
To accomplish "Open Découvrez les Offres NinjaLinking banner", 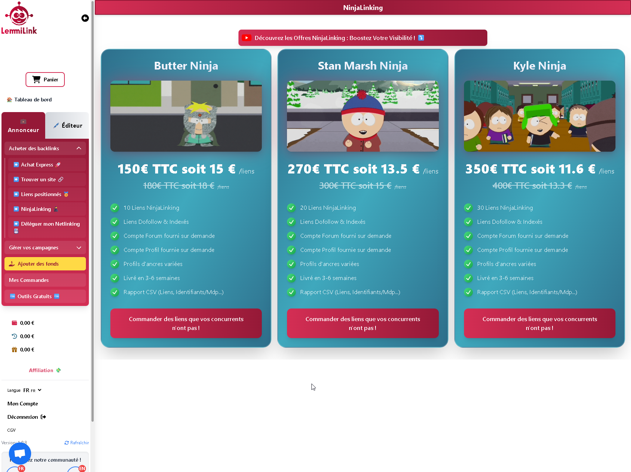I will 363,38.
